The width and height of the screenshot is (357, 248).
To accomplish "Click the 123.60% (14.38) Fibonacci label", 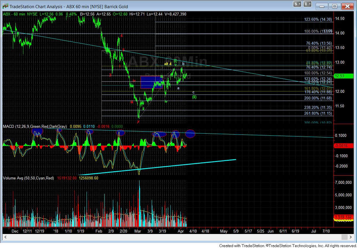I will [318, 19].
